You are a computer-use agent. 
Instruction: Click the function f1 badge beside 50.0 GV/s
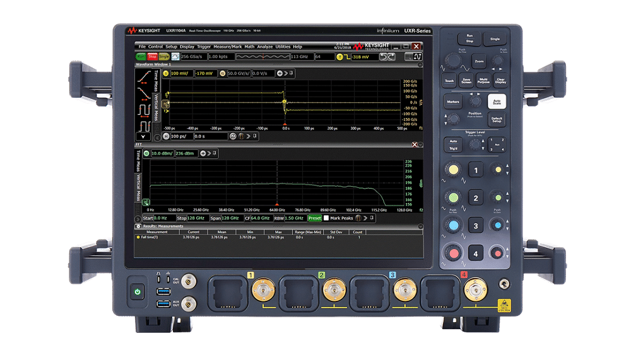pyautogui.click(x=223, y=73)
